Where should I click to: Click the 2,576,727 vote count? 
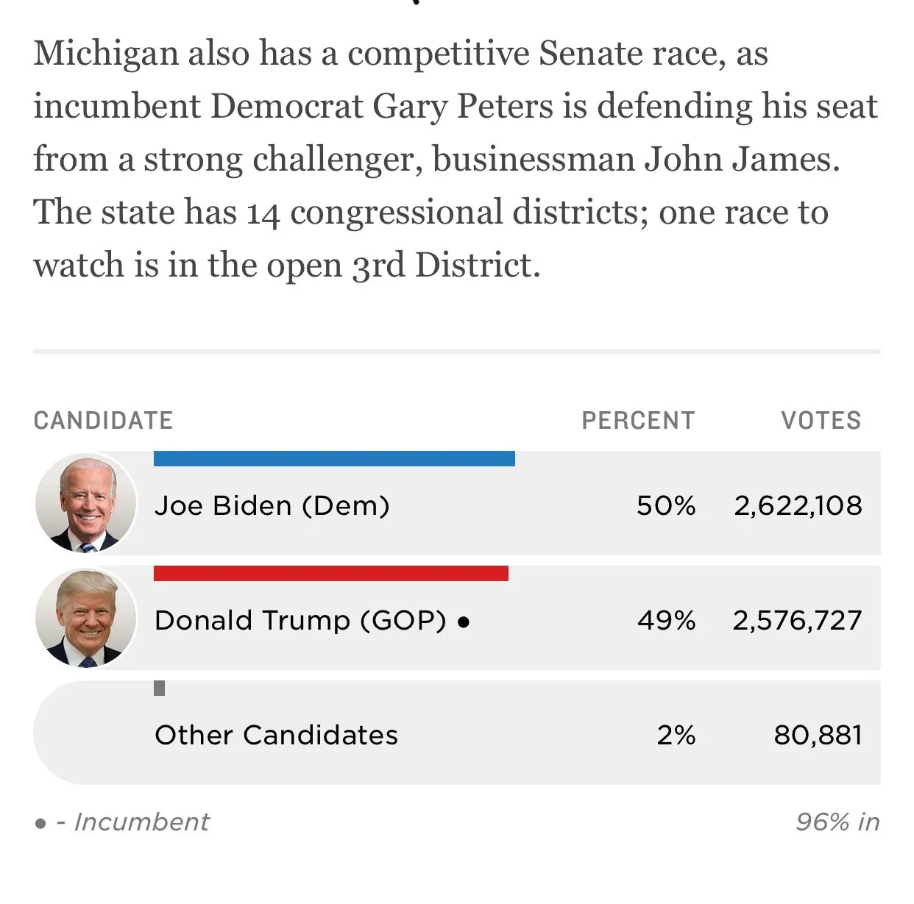click(797, 621)
